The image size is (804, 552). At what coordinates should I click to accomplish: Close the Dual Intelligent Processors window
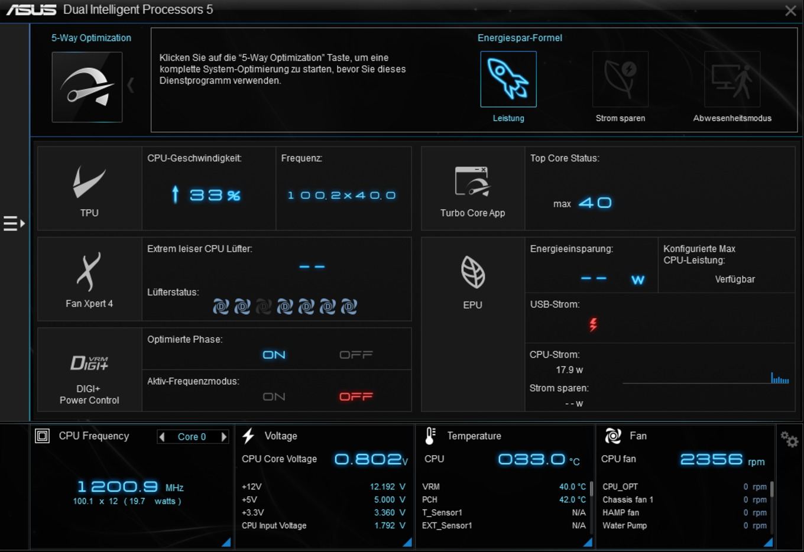point(790,11)
